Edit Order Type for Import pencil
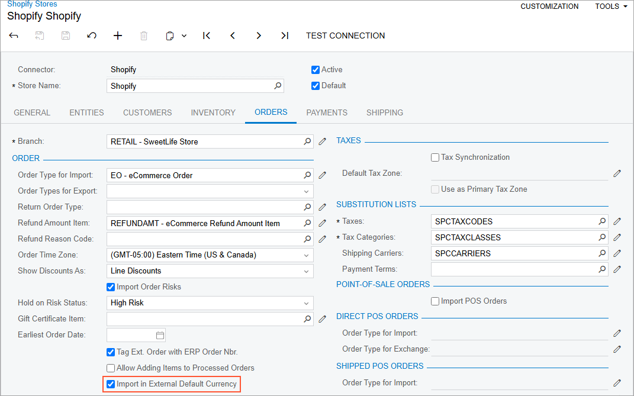The image size is (634, 396). [322, 175]
